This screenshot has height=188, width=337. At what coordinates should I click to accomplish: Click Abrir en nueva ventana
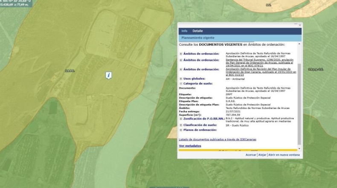coord(284,155)
